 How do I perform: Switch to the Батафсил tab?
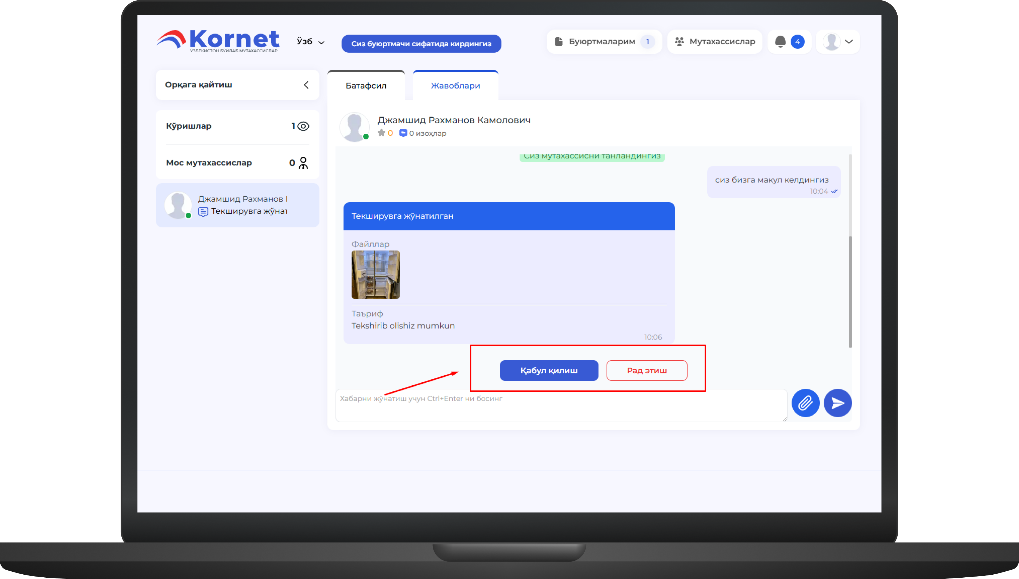[366, 86]
